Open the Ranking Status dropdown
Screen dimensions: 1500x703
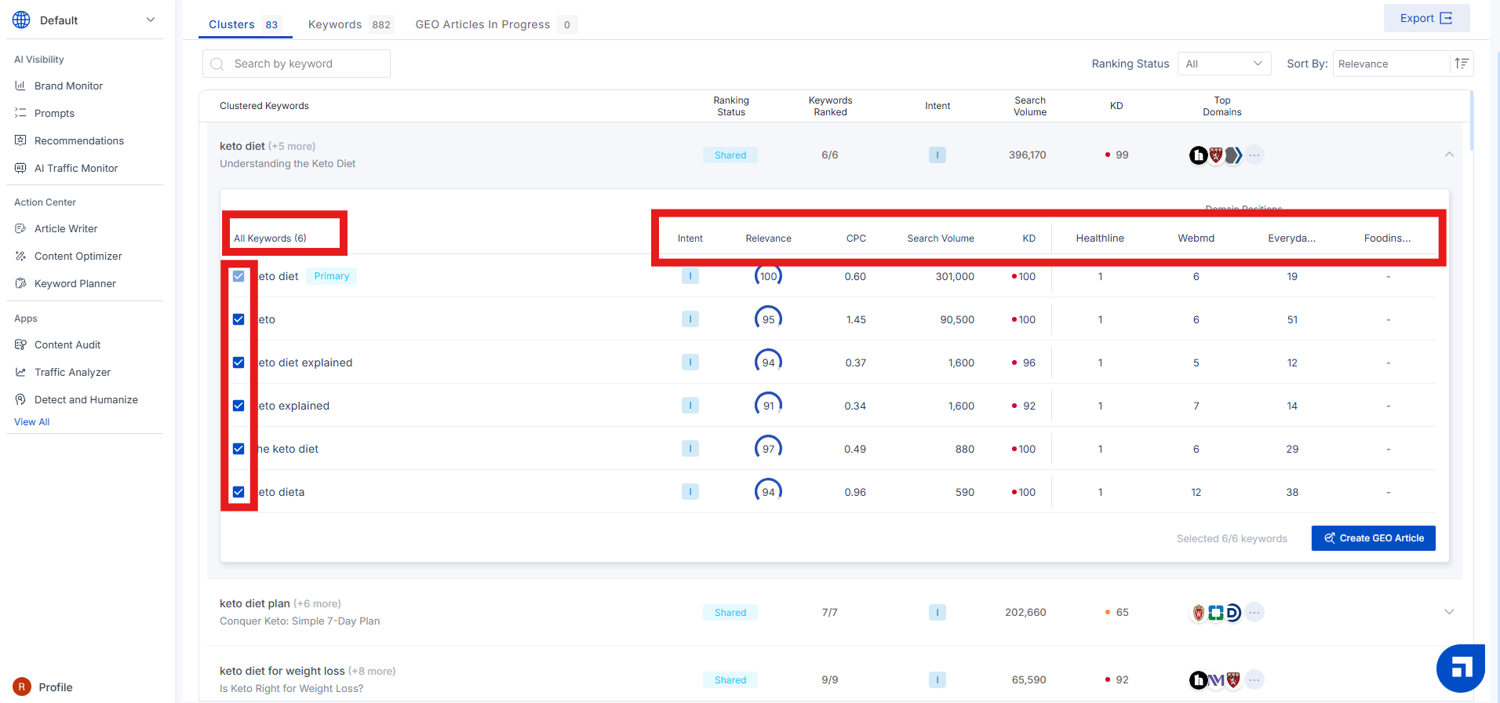[x=1223, y=64]
